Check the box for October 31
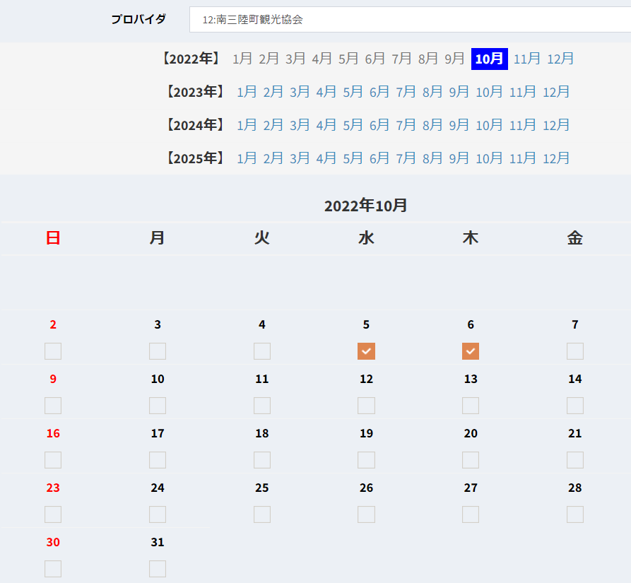This screenshot has width=631, height=583. (x=158, y=569)
